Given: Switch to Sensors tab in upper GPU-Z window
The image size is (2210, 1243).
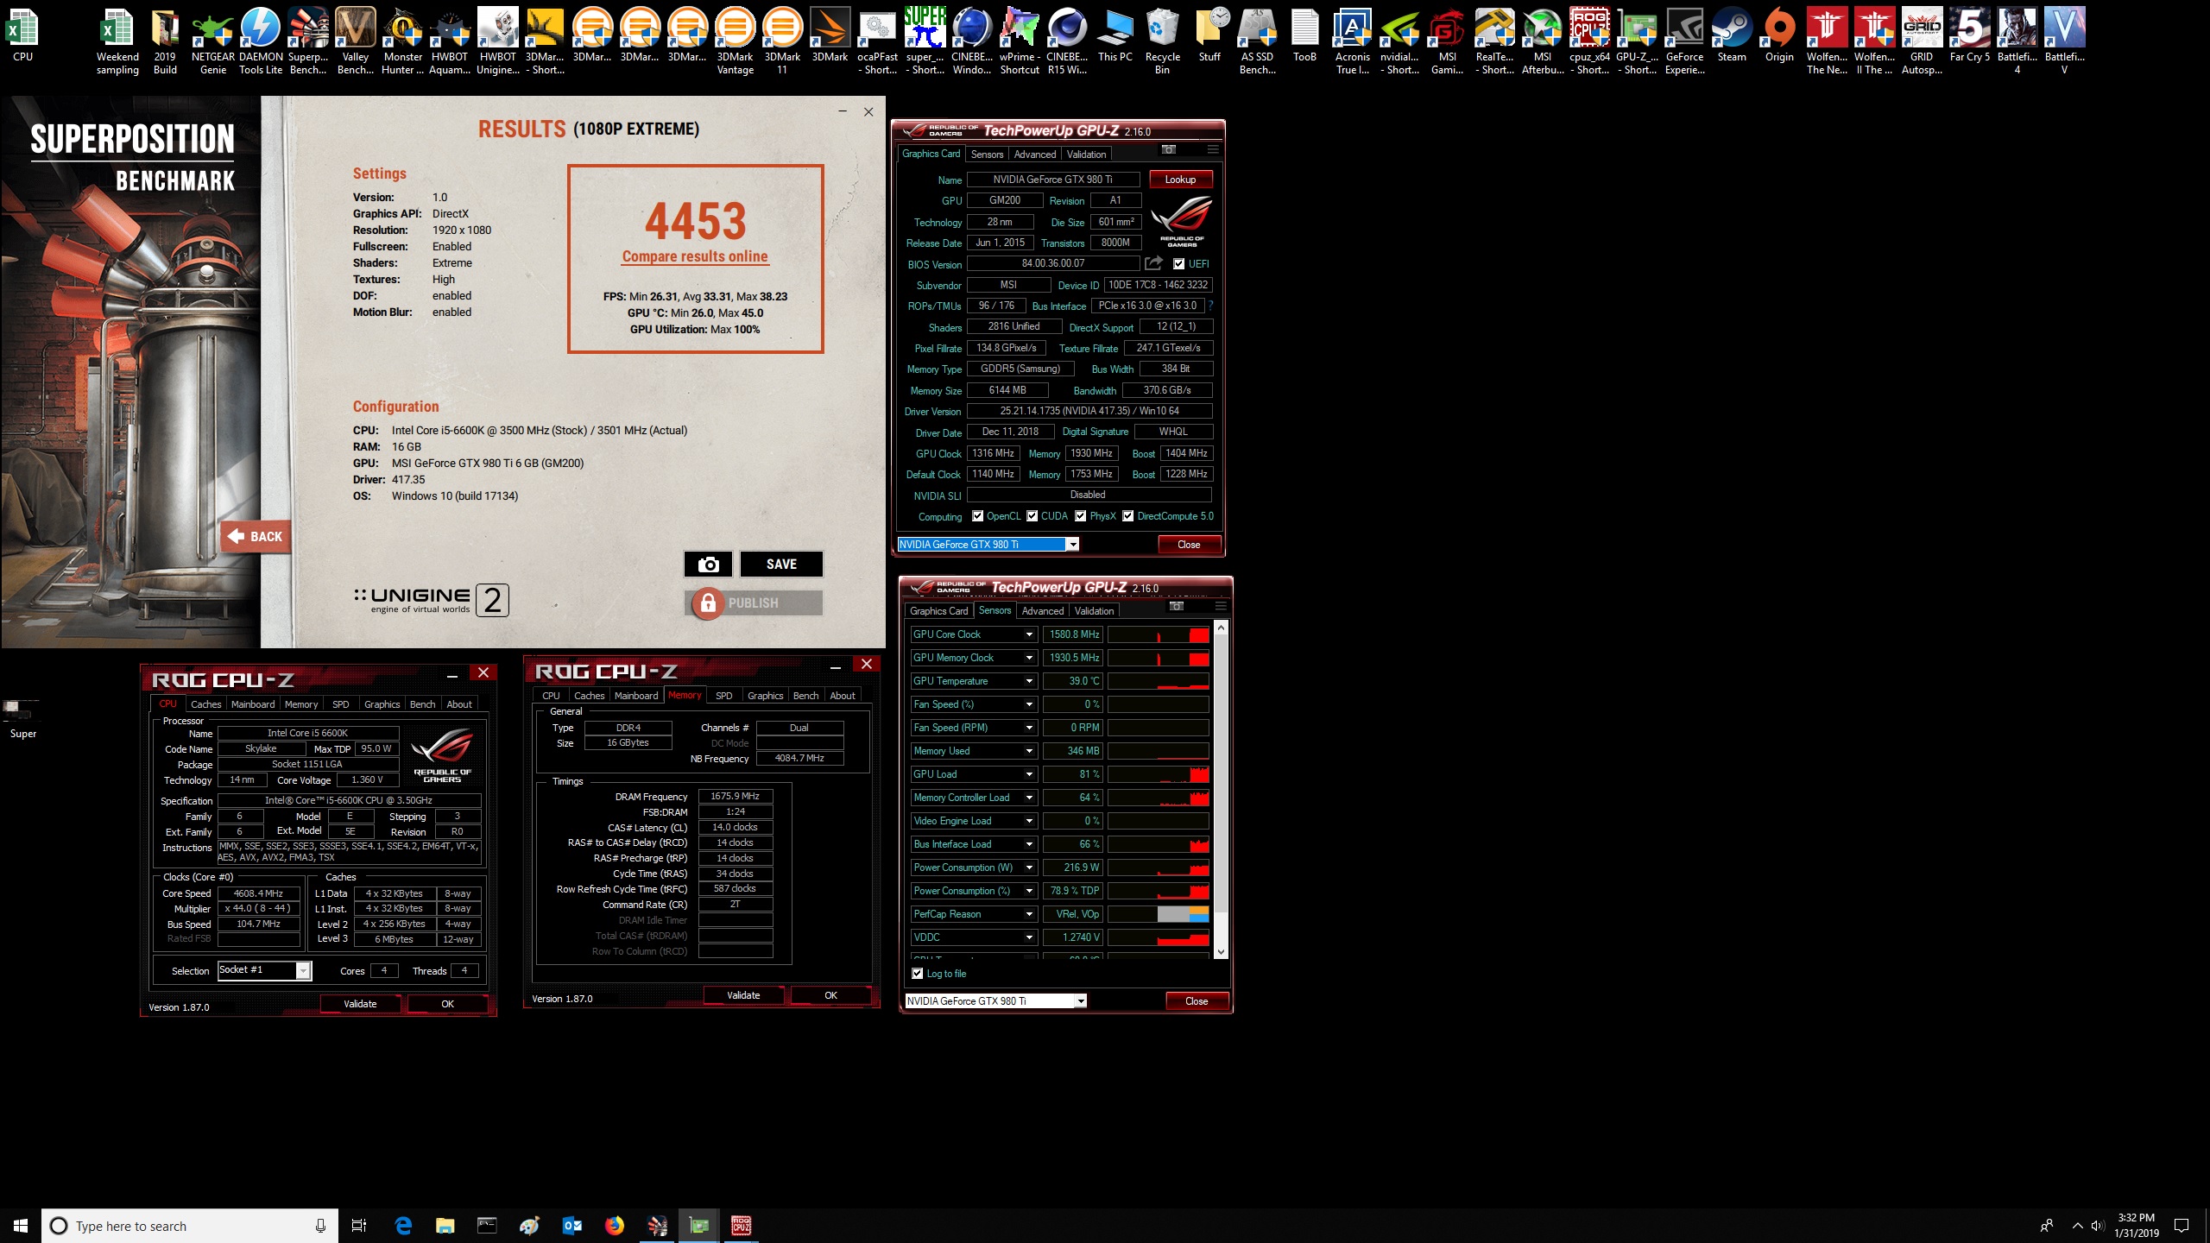Looking at the screenshot, I should coord(987,155).
